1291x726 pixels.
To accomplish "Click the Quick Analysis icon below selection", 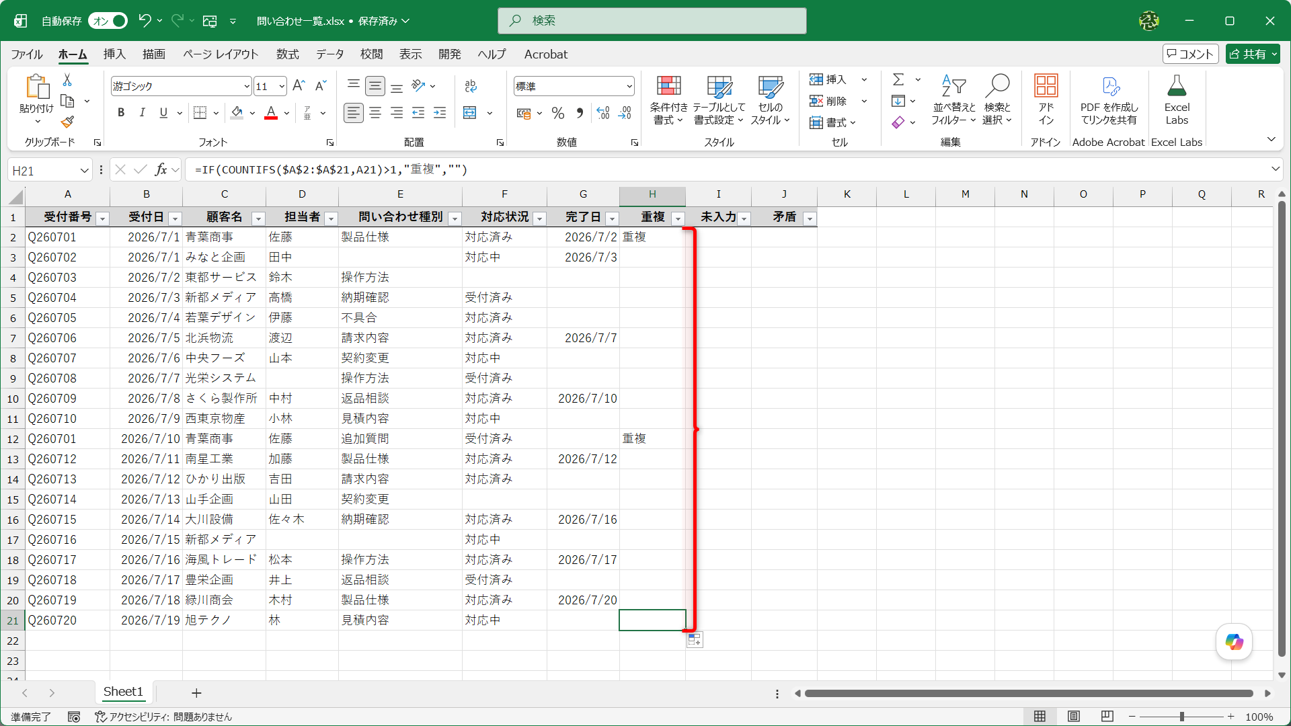I will click(695, 640).
